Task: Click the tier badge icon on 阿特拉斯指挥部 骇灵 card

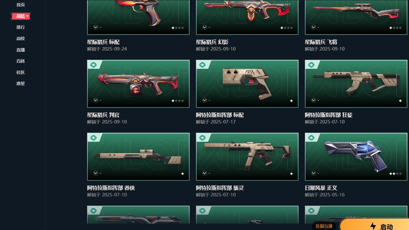Action: pyautogui.click(x=202, y=138)
